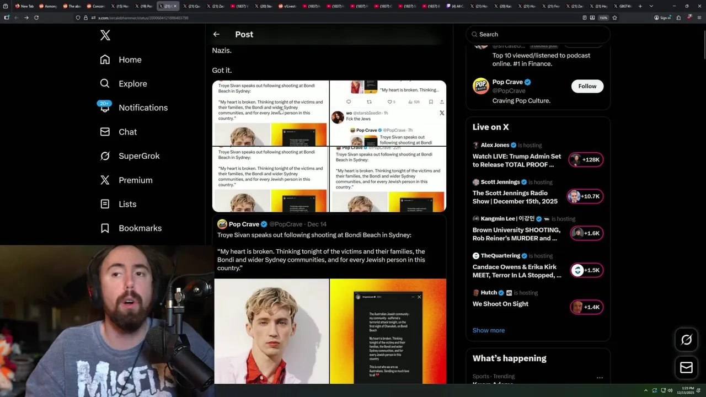Open the Lists sidebar icon
Viewport: 706px width, 397px height.
[x=105, y=204]
